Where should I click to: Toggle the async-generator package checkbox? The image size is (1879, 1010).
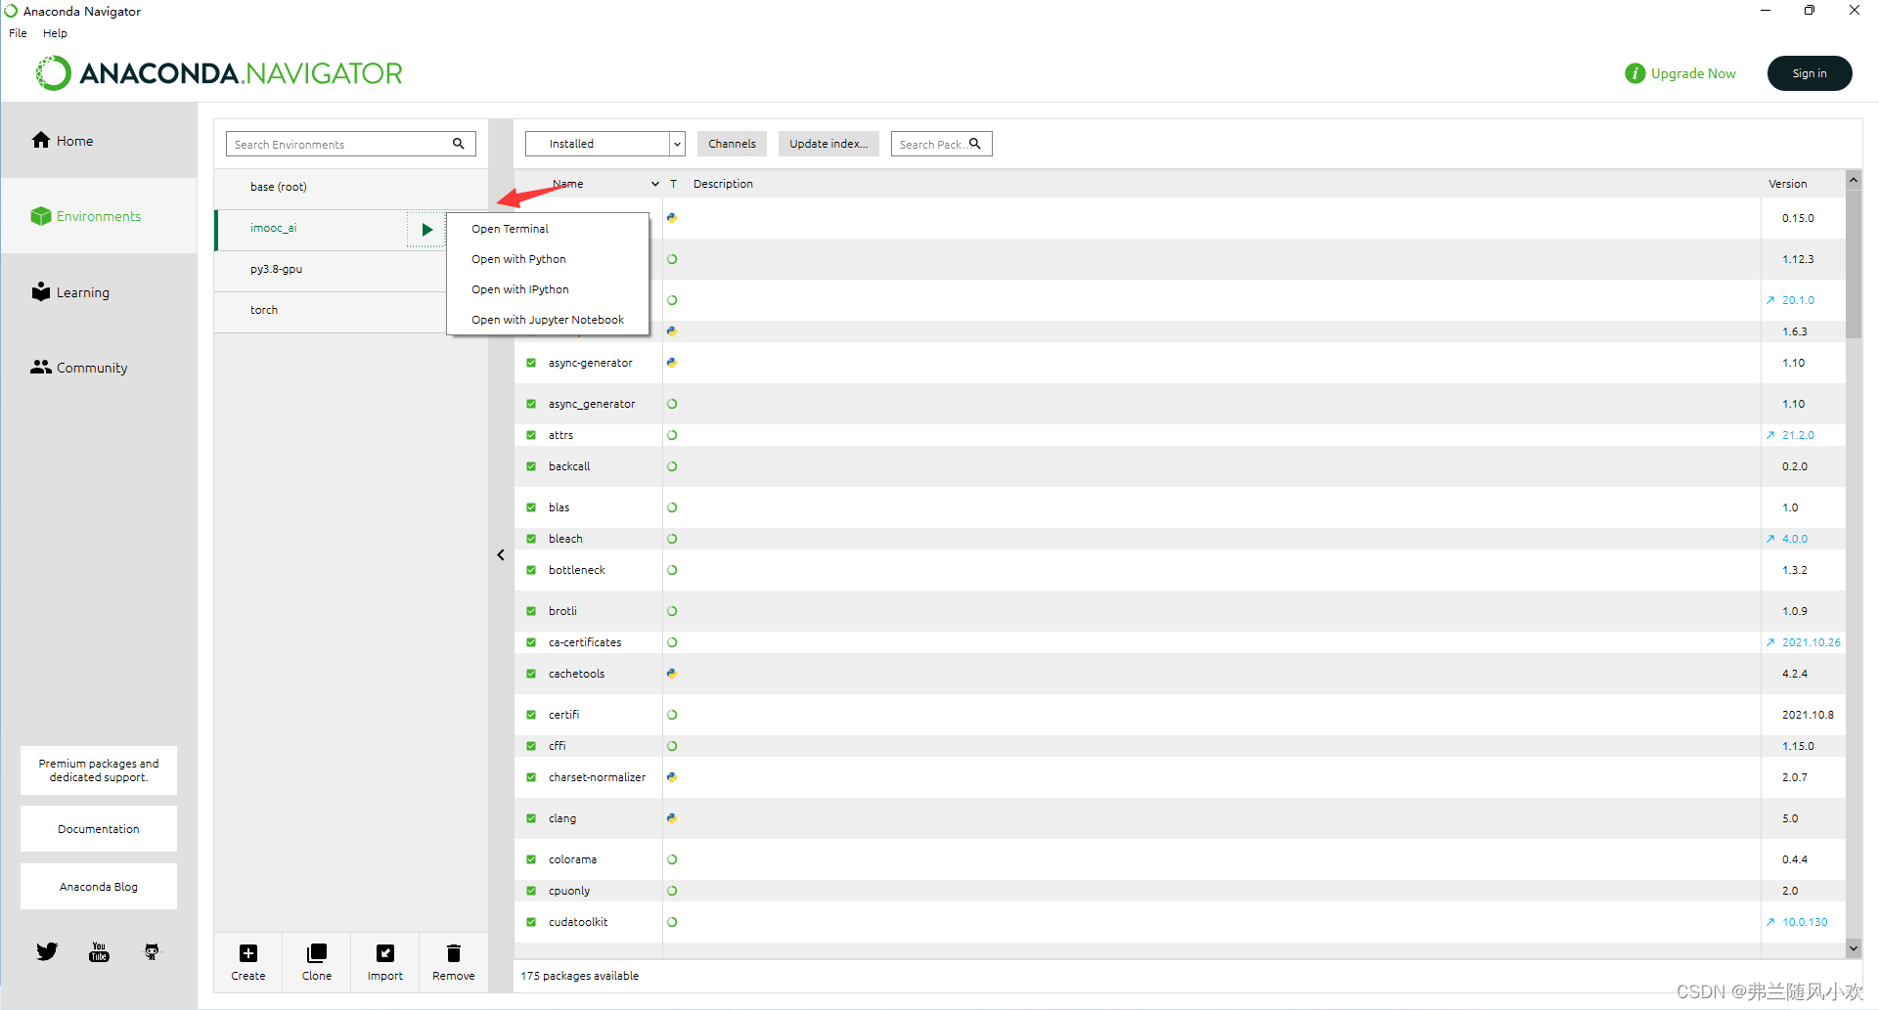[x=531, y=363]
